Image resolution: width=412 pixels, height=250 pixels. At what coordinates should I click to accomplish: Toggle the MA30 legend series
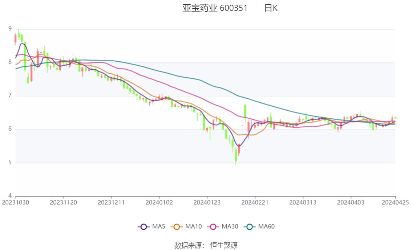[223, 227]
